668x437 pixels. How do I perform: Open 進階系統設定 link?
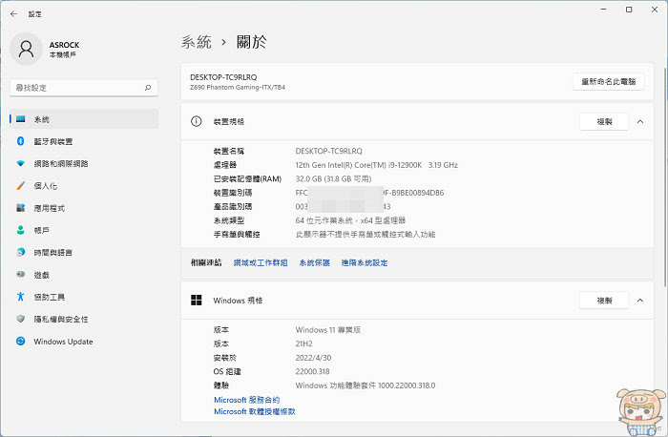pyautogui.click(x=365, y=262)
